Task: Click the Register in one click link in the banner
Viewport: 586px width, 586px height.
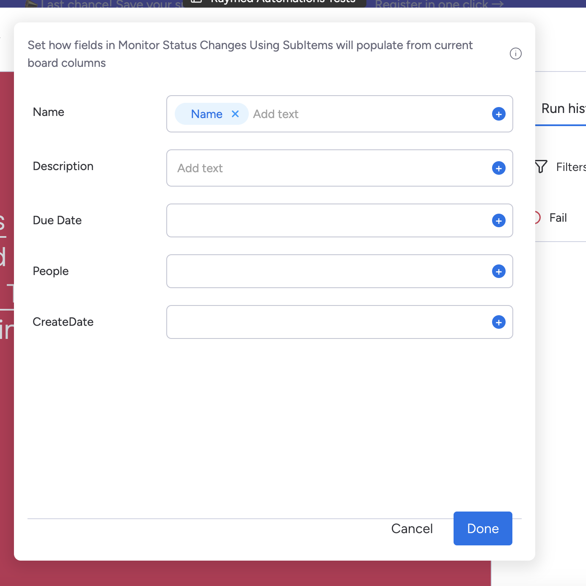Action: [439, 4]
